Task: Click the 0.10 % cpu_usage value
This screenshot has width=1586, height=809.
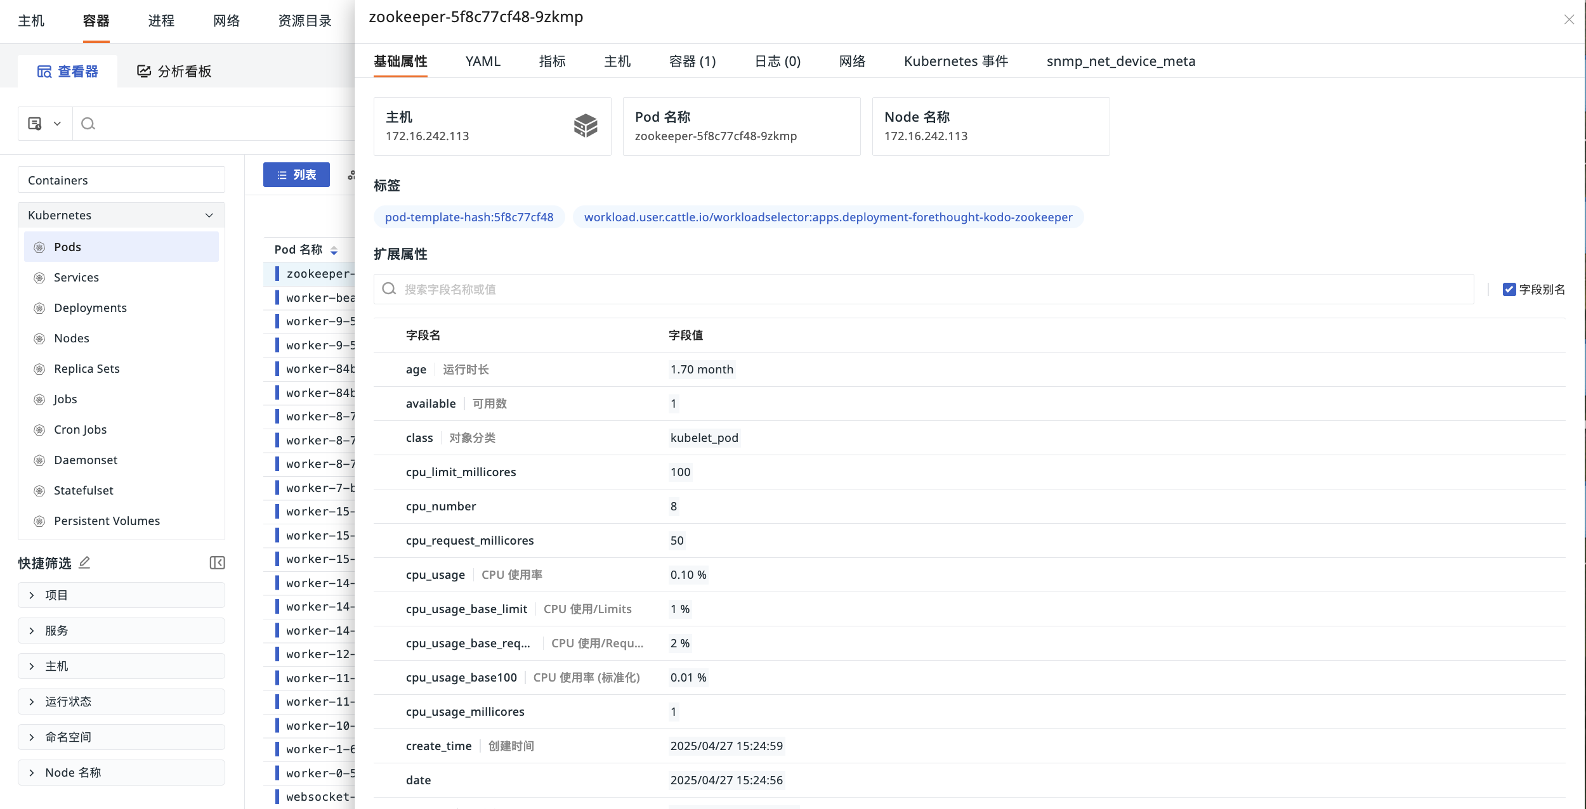Action: [688, 575]
